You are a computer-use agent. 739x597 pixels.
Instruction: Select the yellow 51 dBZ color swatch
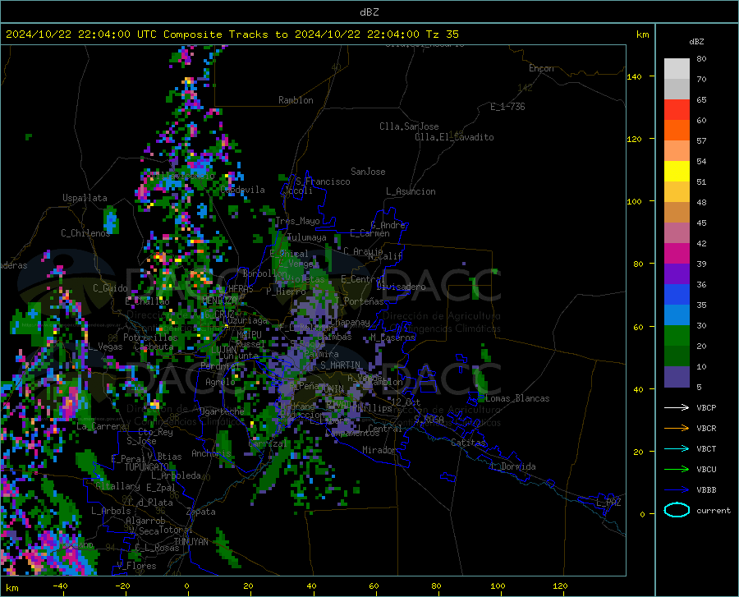[677, 172]
